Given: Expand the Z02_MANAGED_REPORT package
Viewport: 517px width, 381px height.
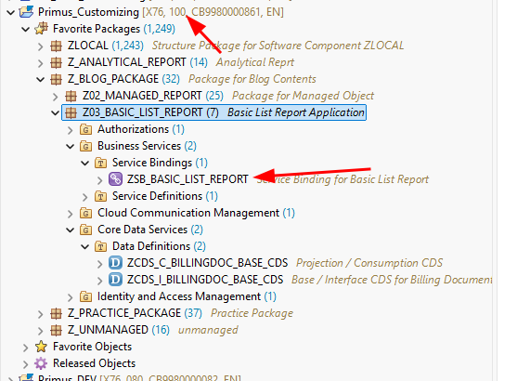Looking at the screenshot, I should pos(56,97).
